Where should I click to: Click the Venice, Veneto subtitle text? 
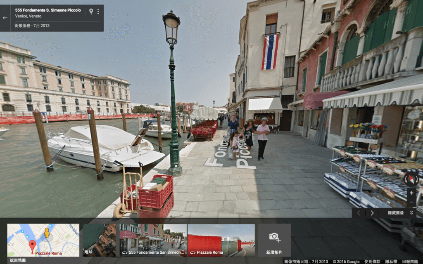click(28, 16)
